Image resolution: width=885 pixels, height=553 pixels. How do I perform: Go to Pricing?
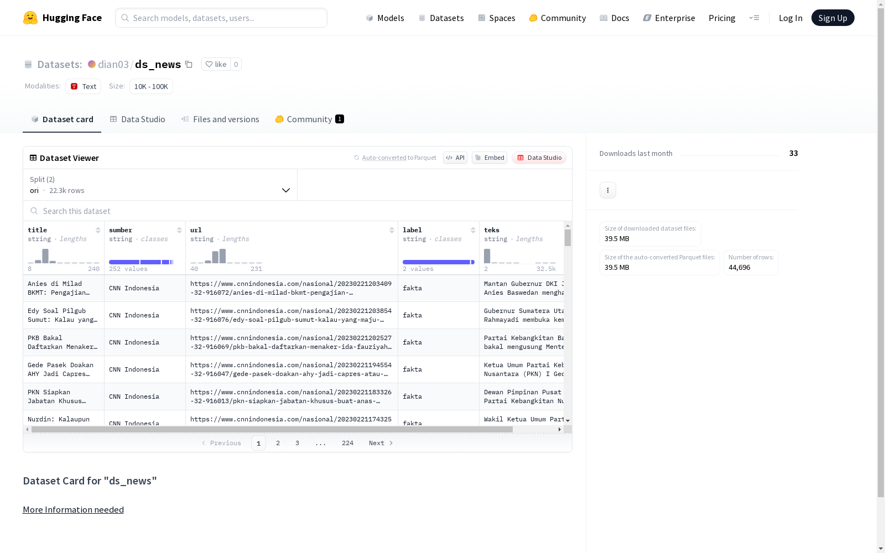click(x=722, y=18)
